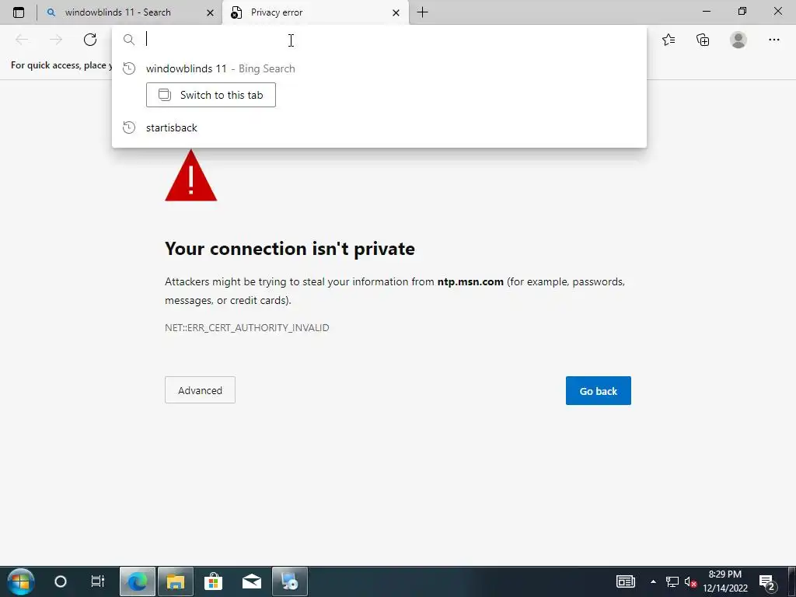Image resolution: width=796 pixels, height=597 pixels.
Task: Select the Privacy error tab
Action: (x=315, y=12)
